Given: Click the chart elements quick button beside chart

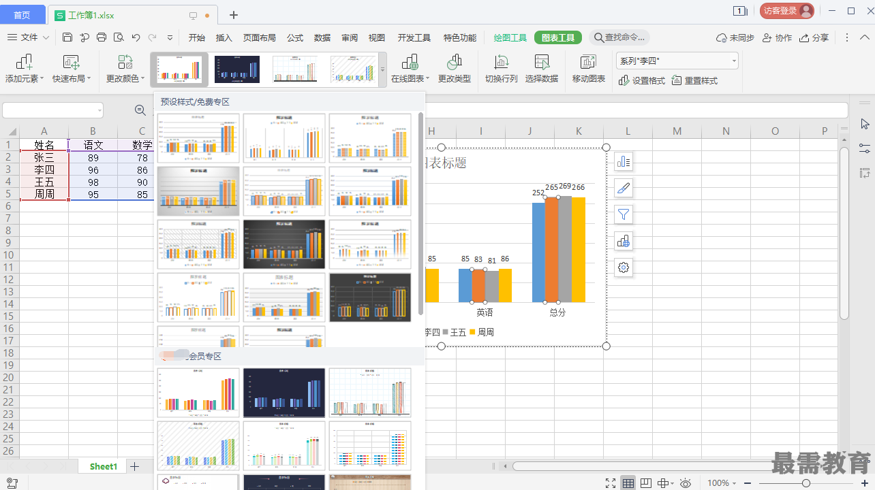Looking at the screenshot, I should click(x=624, y=161).
